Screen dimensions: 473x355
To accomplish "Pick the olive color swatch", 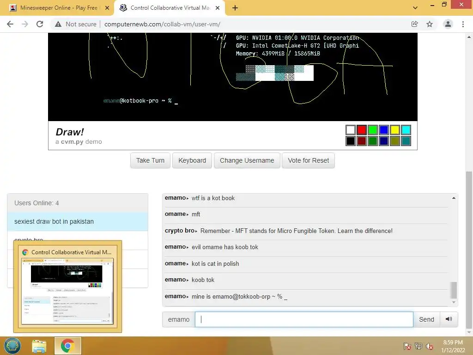I will pos(395,141).
